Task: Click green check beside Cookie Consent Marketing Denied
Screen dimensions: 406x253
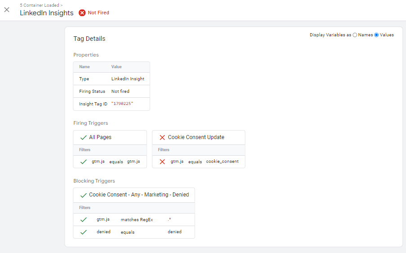Action: (84, 195)
